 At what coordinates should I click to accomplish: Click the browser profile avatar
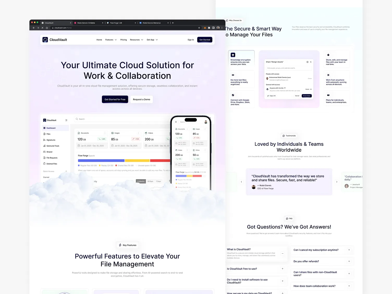point(218,28)
